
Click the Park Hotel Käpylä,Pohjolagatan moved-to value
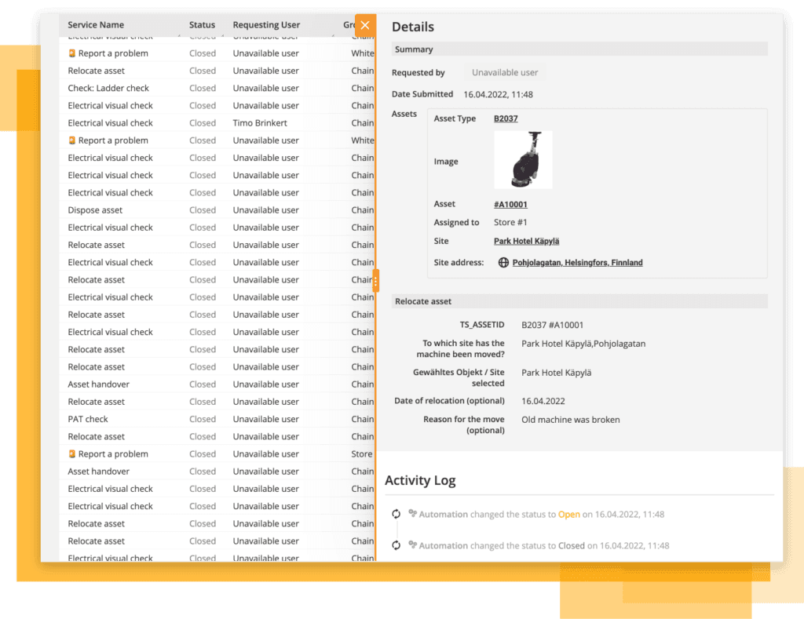tap(583, 344)
